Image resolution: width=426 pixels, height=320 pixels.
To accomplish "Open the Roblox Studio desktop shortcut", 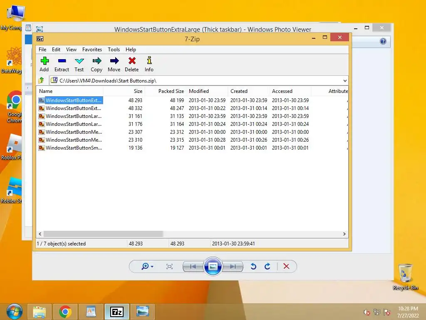I will click(11, 190).
